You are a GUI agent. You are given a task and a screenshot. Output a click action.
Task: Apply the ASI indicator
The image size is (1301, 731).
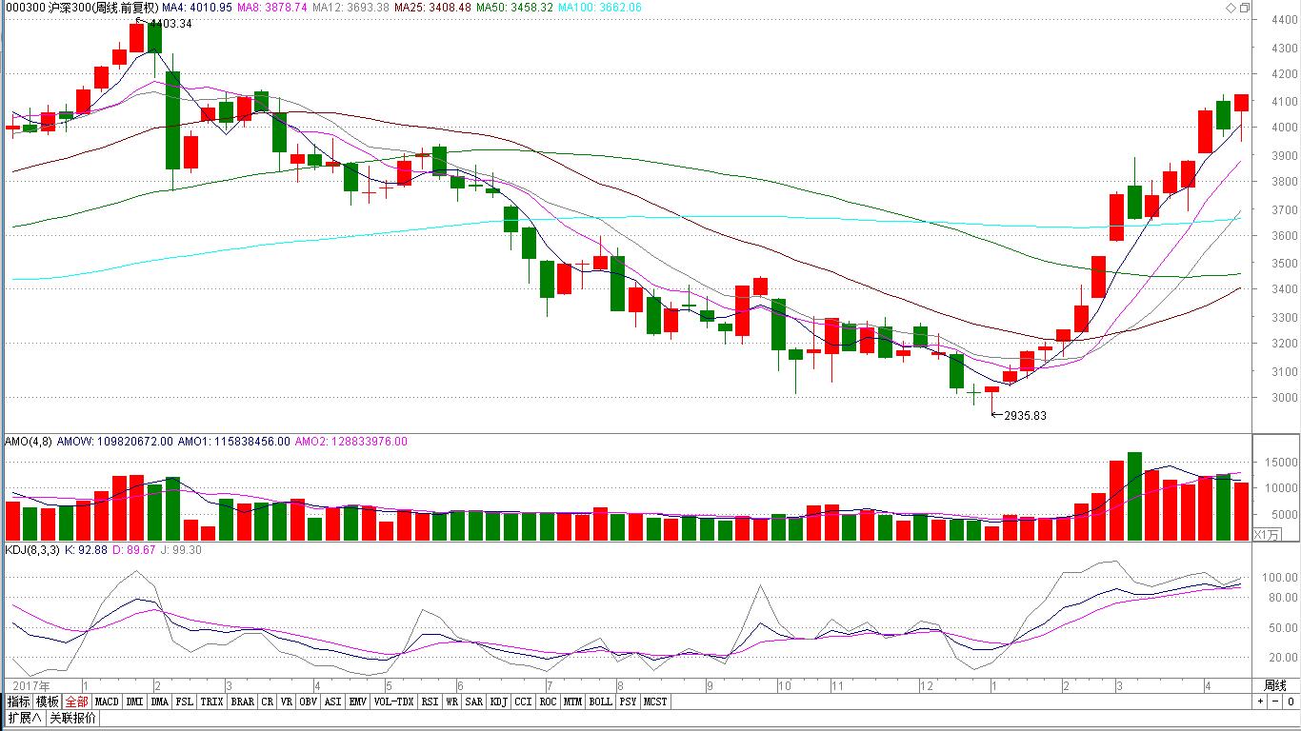[332, 701]
